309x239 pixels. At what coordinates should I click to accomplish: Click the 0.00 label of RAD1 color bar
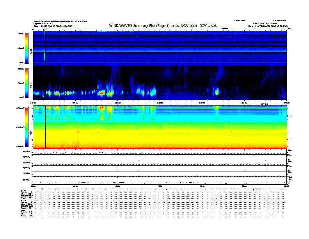(22, 97)
